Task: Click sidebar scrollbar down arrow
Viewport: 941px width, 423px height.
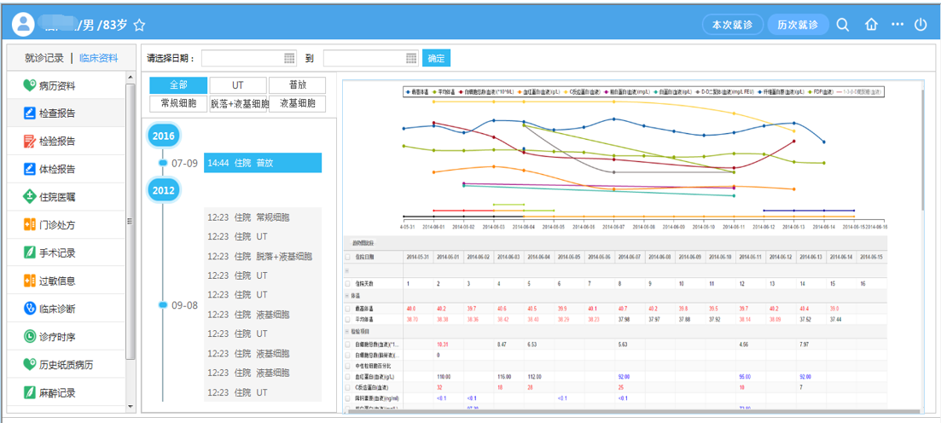Action: tap(131, 406)
